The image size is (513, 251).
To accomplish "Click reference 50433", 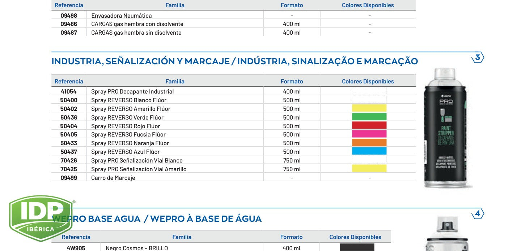I will pyautogui.click(x=69, y=143).
